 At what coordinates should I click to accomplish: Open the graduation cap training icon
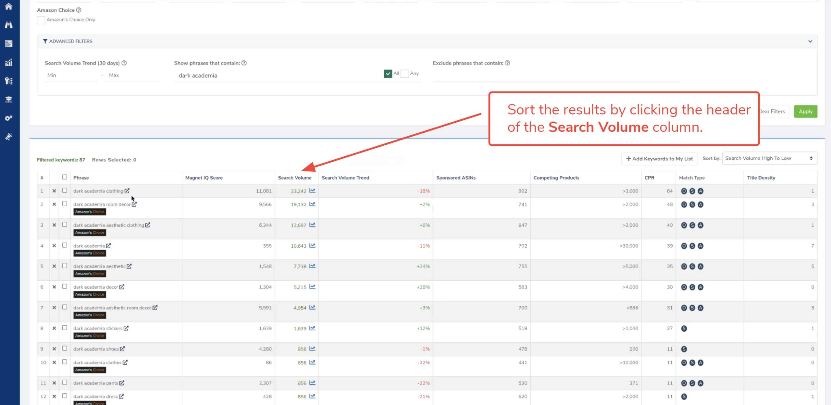click(9, 99)
